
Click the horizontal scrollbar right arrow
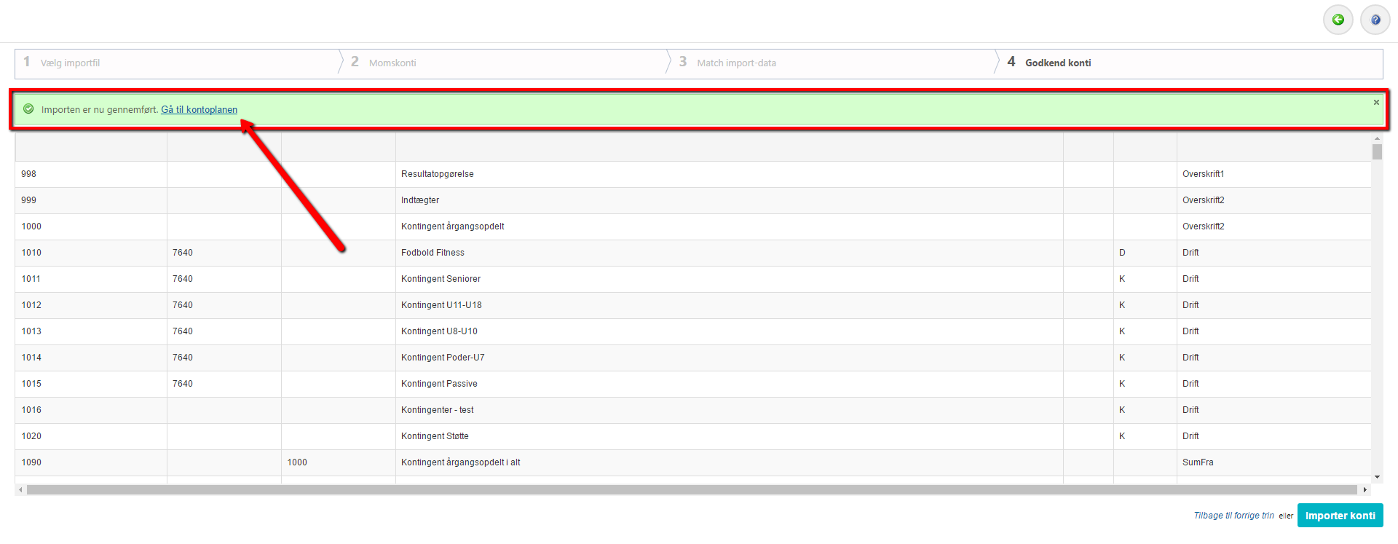pyautogui.click(x=1365, y=490)
